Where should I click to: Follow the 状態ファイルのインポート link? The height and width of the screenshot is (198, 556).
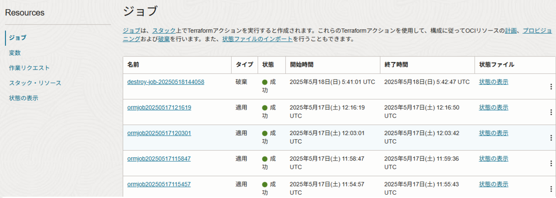click(x=257, y=39)
